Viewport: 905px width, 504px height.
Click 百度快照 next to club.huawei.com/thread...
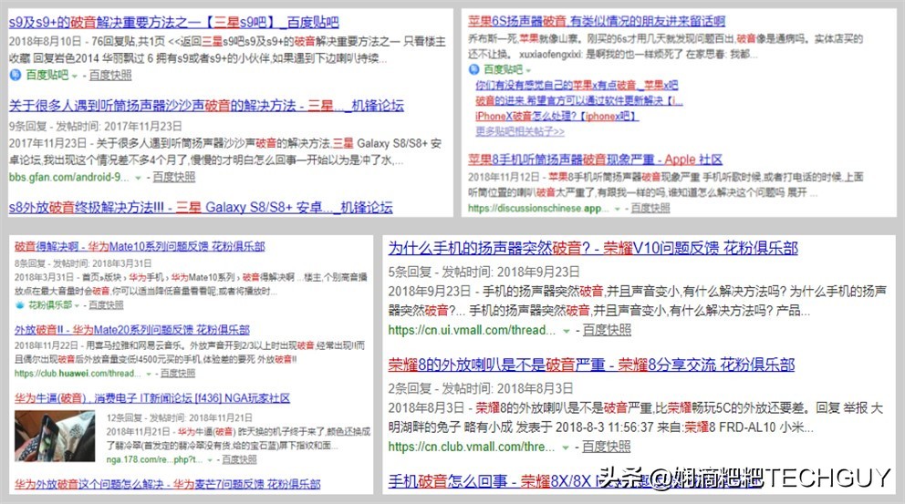(x=178, y=374)
